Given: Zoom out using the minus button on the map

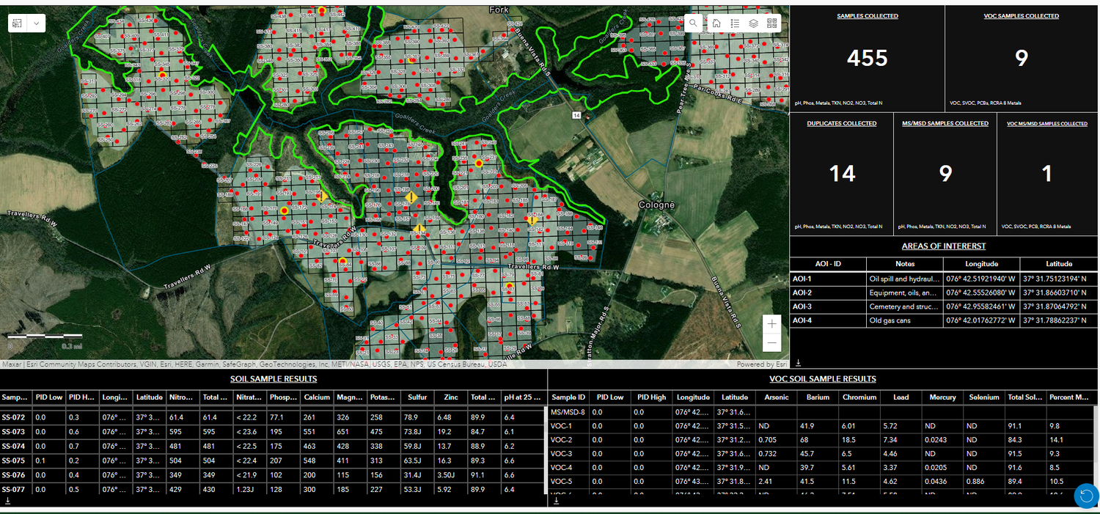Looking at the screenshot, I should (x=771, y=342).
